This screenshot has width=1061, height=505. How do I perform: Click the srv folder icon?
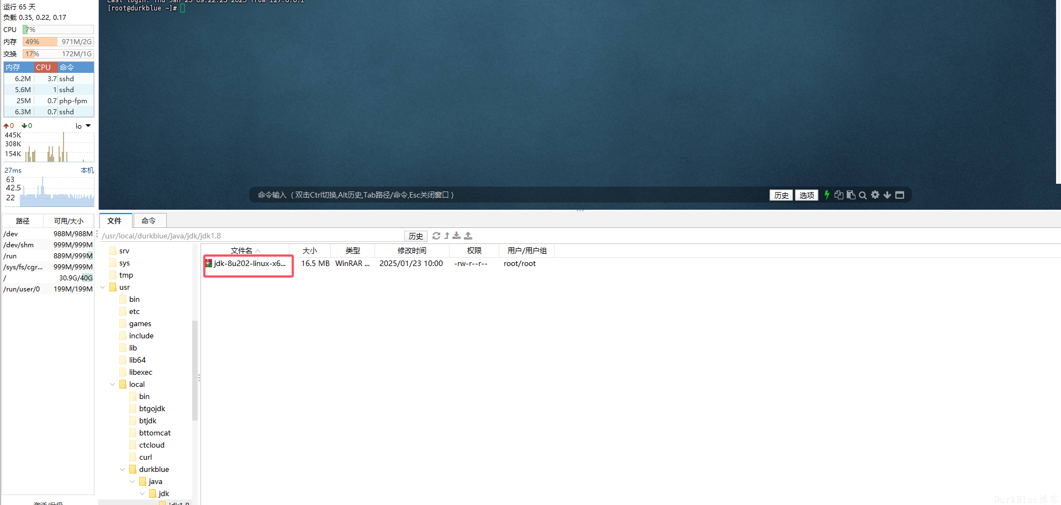click(113, 251)
